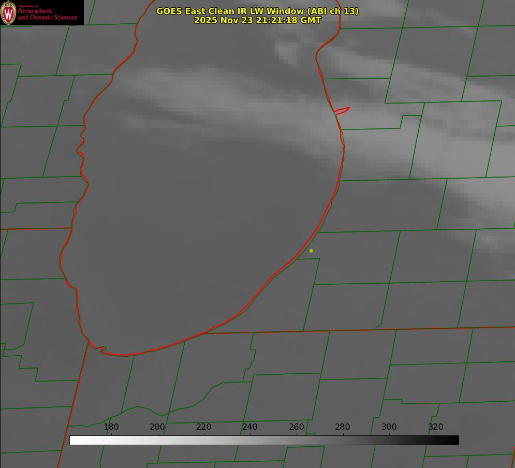The height and width of the screenshot is (468, 515).
Task: Click the small red spit on eastern shoreline
Action: 343,110
